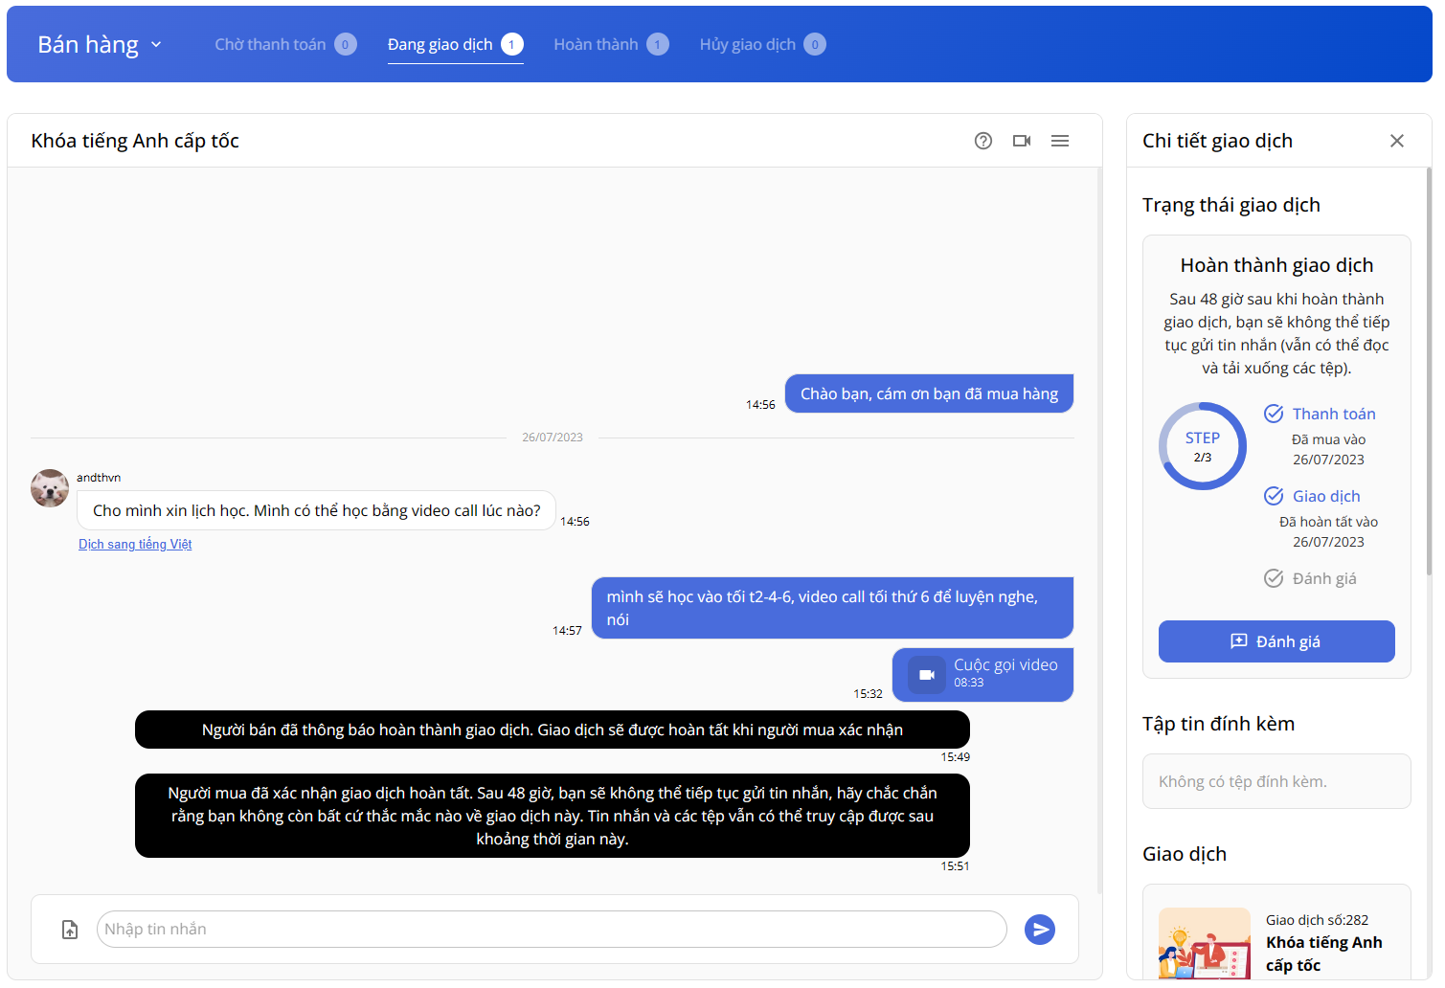The image size is (1445, 988).
Task: Open the chat hamburger menu icon
Action: coord(1060,141)
